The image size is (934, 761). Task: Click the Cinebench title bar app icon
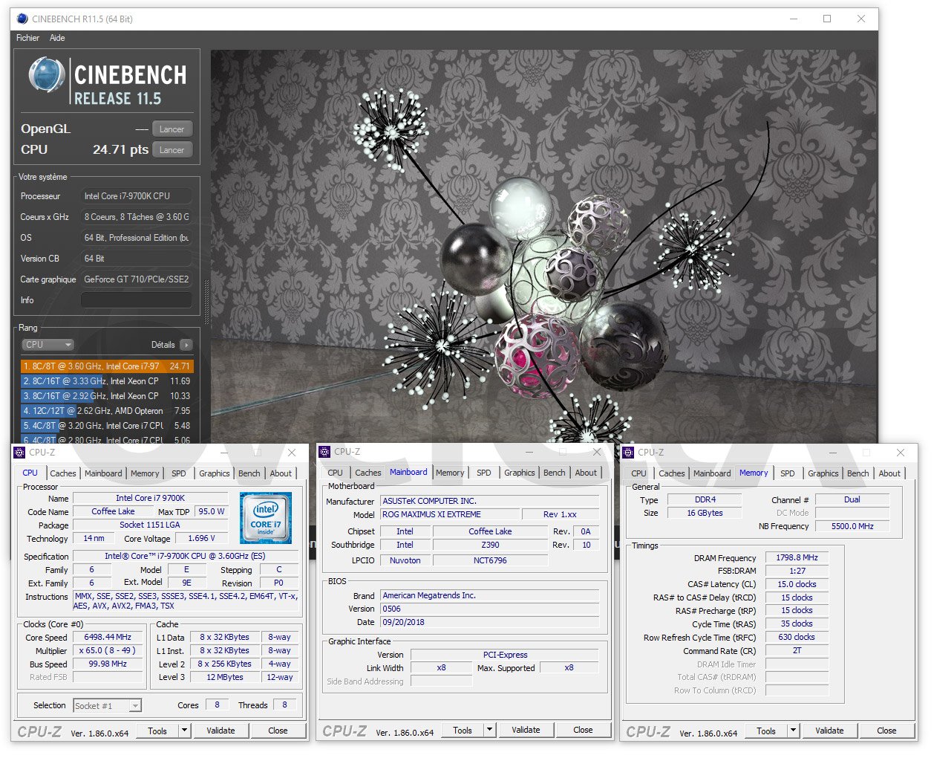[x=22, y=19]
